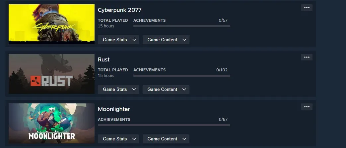346x148 pixels.
Task: Expand Game Content dropdown for Cyberpunk 2077
Action: [x=166, y=40]
